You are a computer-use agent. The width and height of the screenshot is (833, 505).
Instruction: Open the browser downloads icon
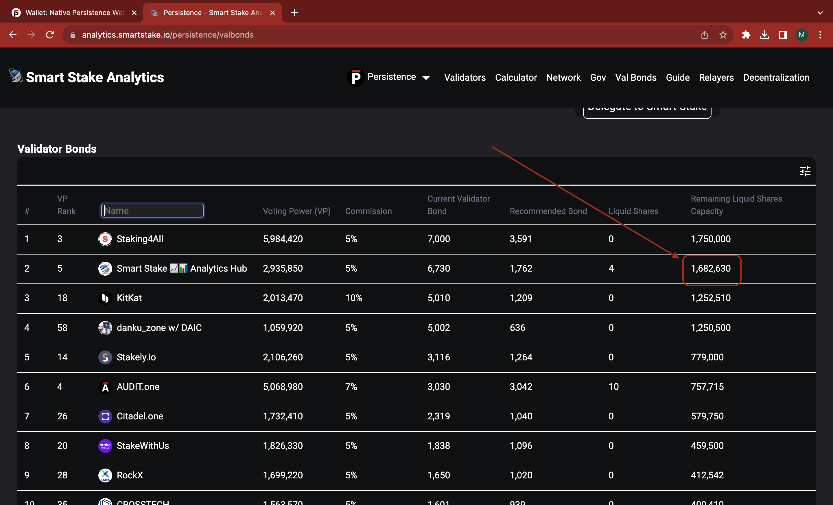(765, 35)
